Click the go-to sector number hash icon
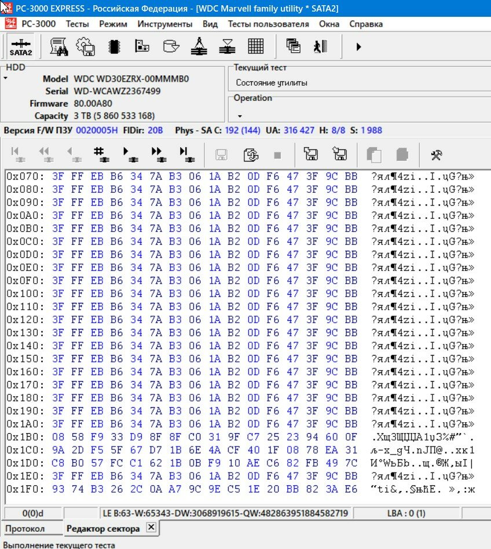 [101, 155]
